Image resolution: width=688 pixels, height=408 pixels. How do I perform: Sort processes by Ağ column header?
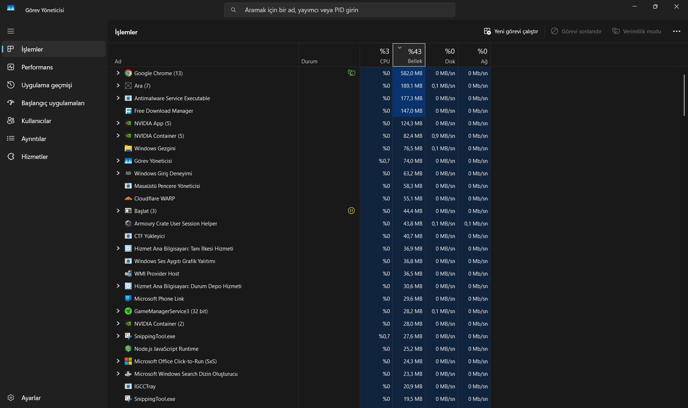(474, 55)
